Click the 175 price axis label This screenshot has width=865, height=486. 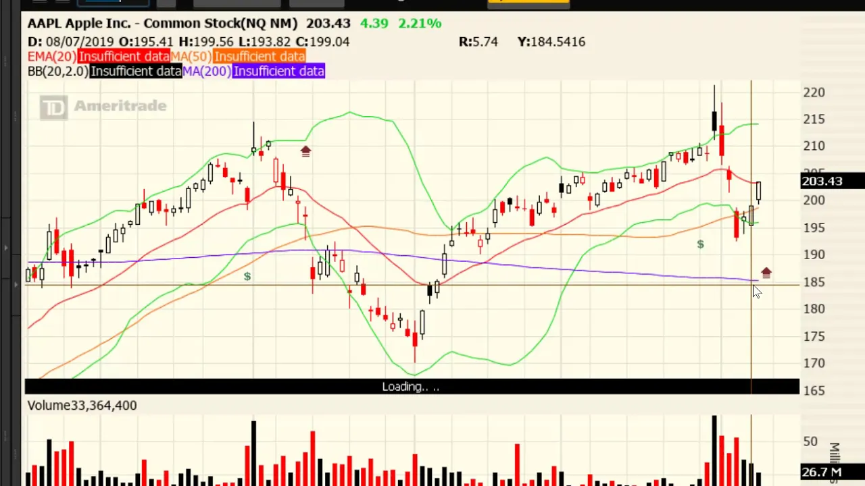point(814,336)
